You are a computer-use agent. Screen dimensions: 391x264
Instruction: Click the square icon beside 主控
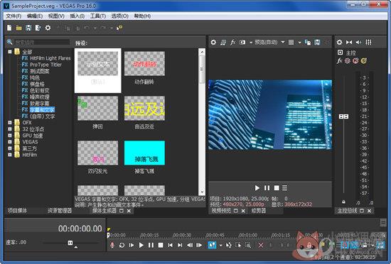tap(340, 53)
